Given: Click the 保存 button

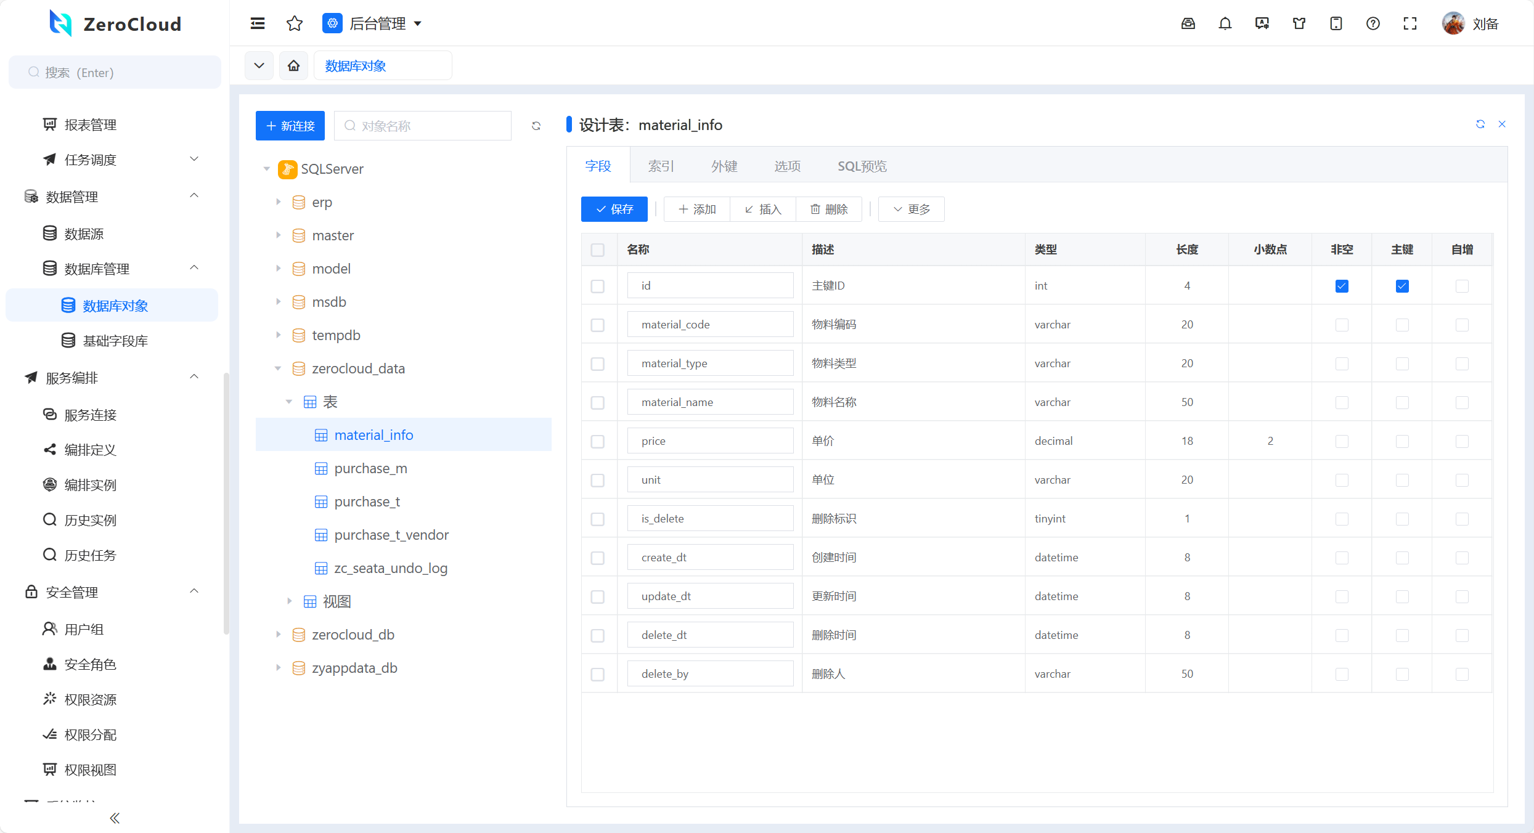Looking at the screenshot, I should (x=614, y=209).
